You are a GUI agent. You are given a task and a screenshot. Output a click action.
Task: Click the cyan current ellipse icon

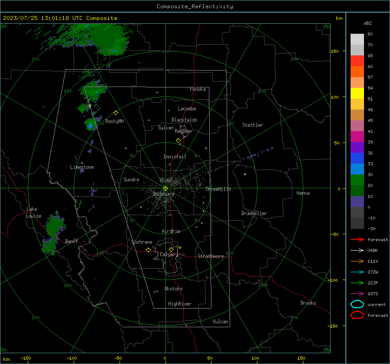pyautogui.click(x=357, y=304)
